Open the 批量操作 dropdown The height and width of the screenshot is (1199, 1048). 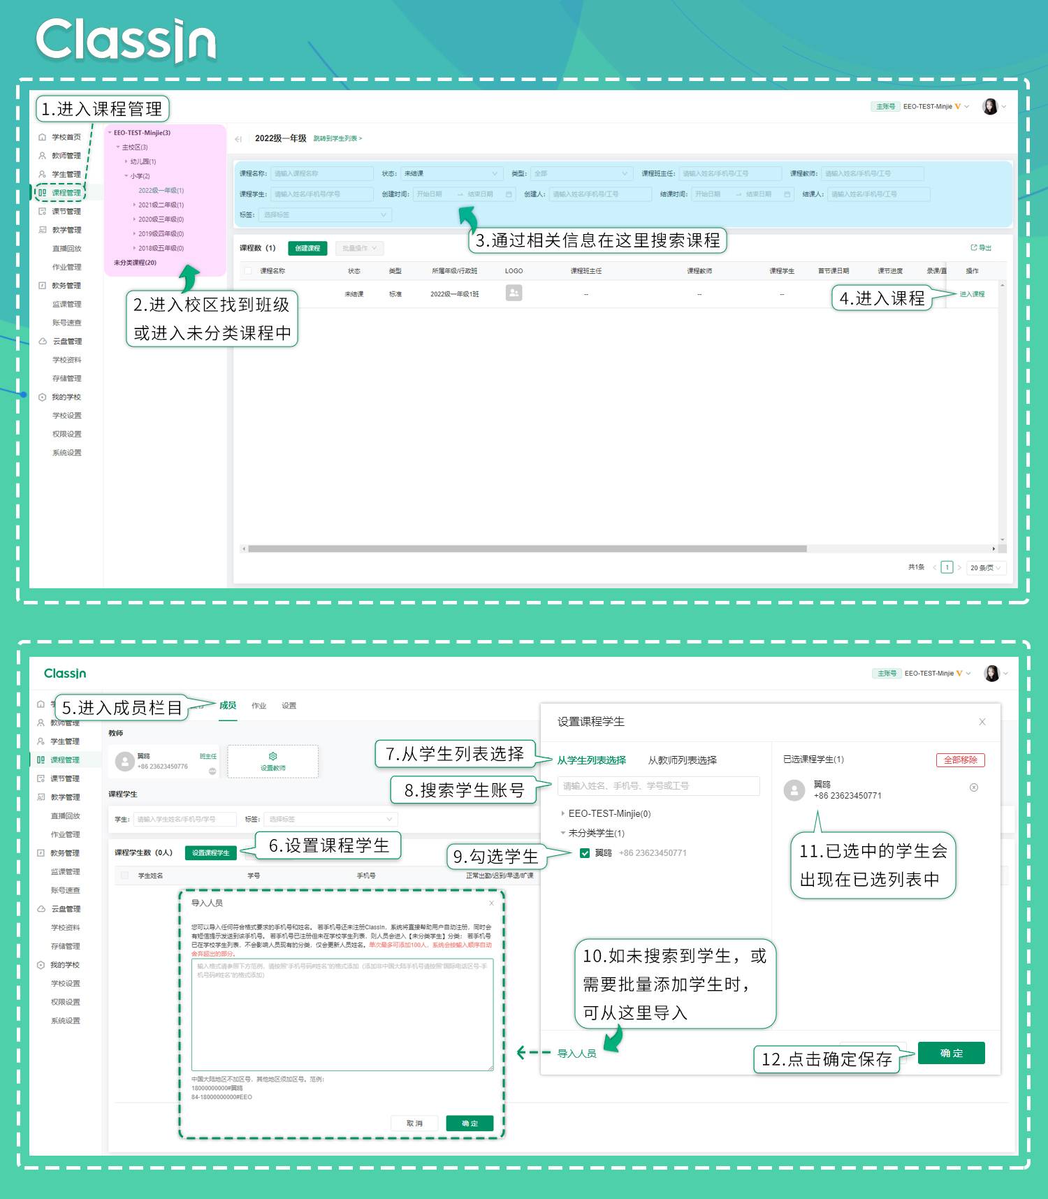tap(359, 248)
